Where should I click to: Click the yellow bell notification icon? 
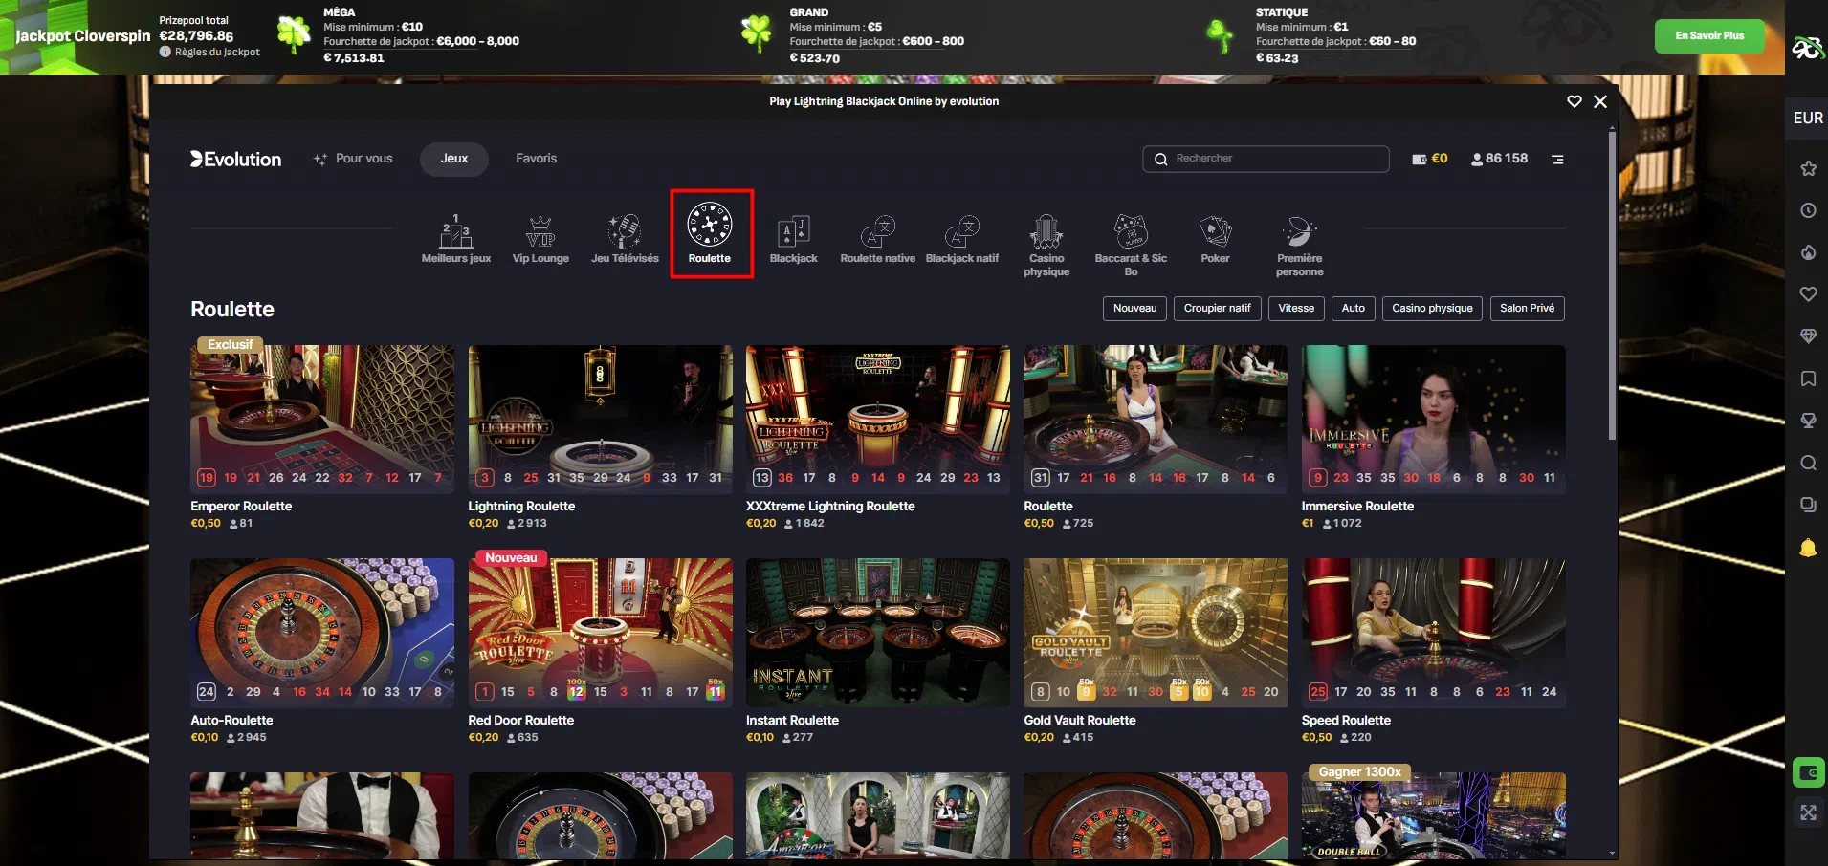[x=1808, y=548]
